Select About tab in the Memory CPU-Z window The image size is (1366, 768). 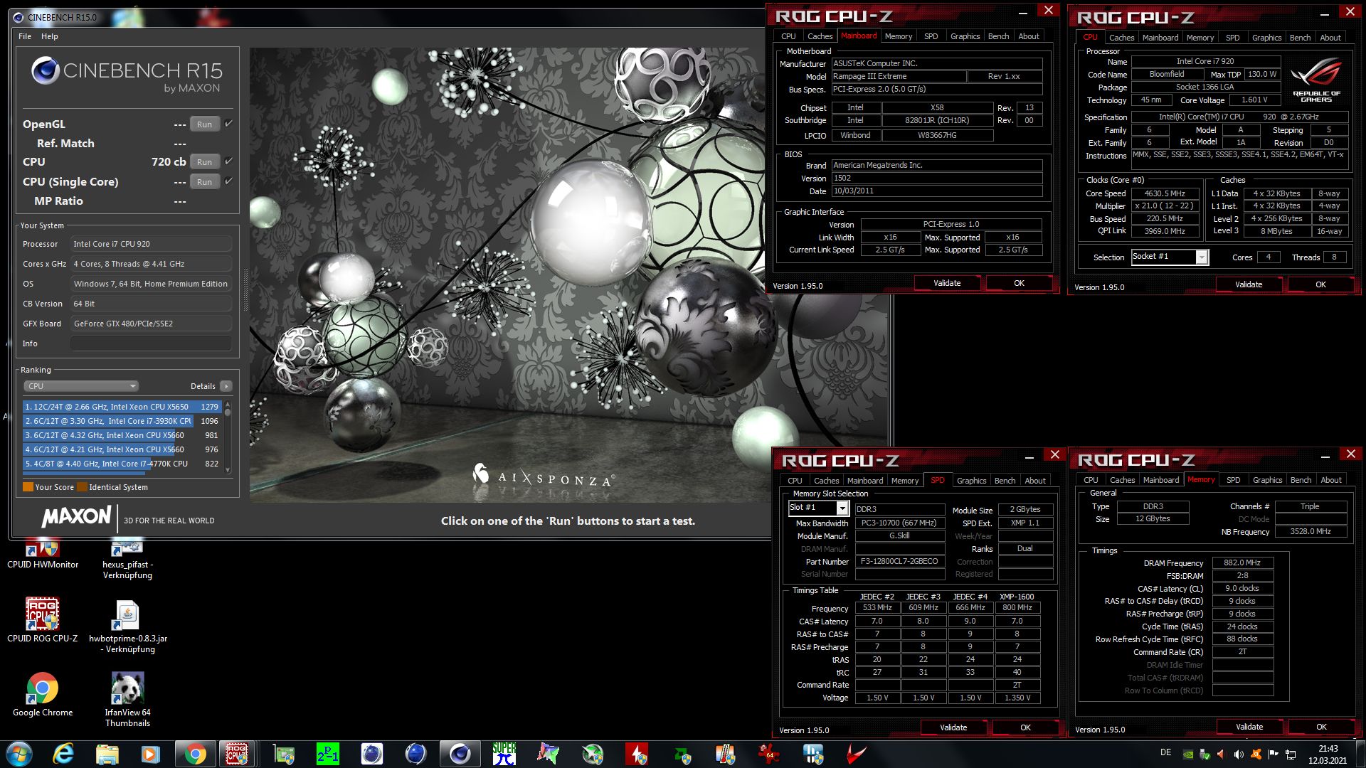click(x=1330, y=480)
